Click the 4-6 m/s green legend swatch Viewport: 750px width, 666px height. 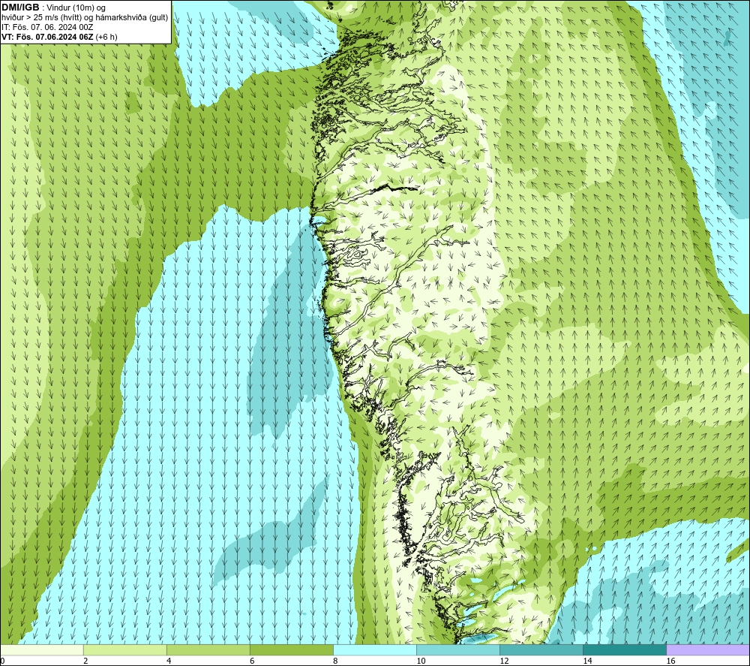pos(208,649)
